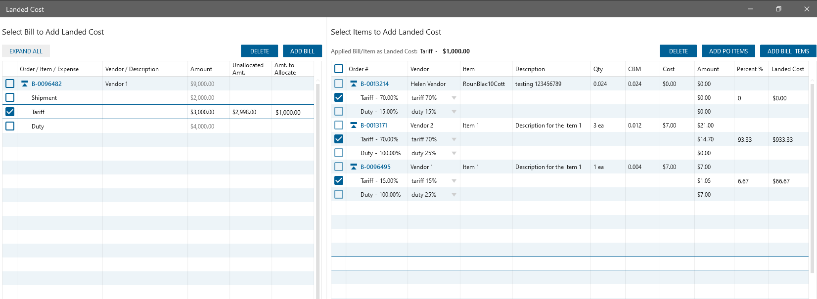The height and width of the screenshot is (299, 817).
Task: Open tariff 15% dropdown under B-0096495
Action: point(454,181)
